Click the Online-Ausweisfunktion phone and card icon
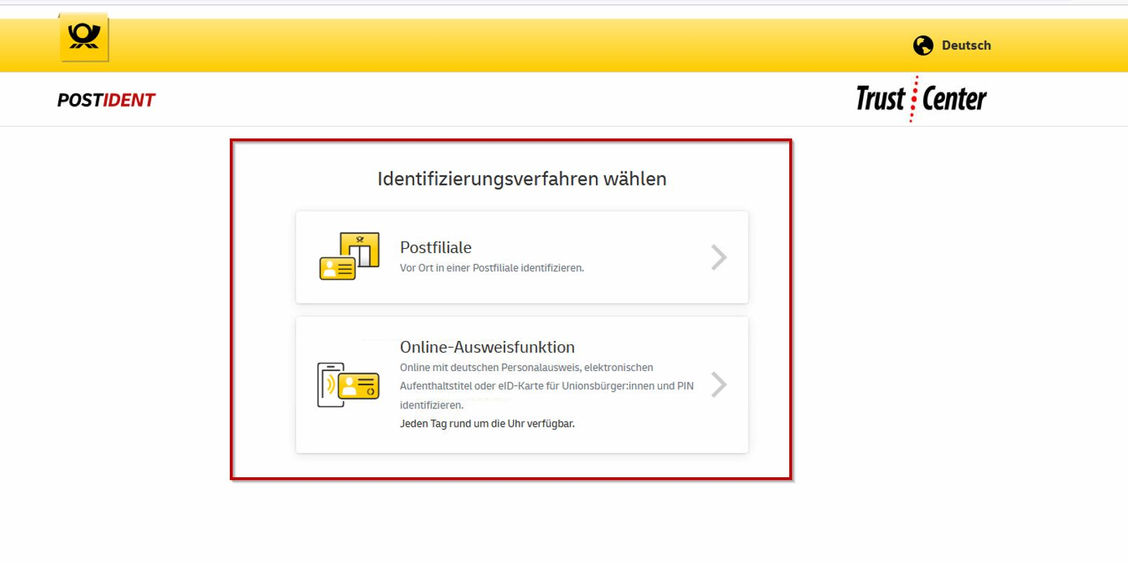 (x=348, y=385)
